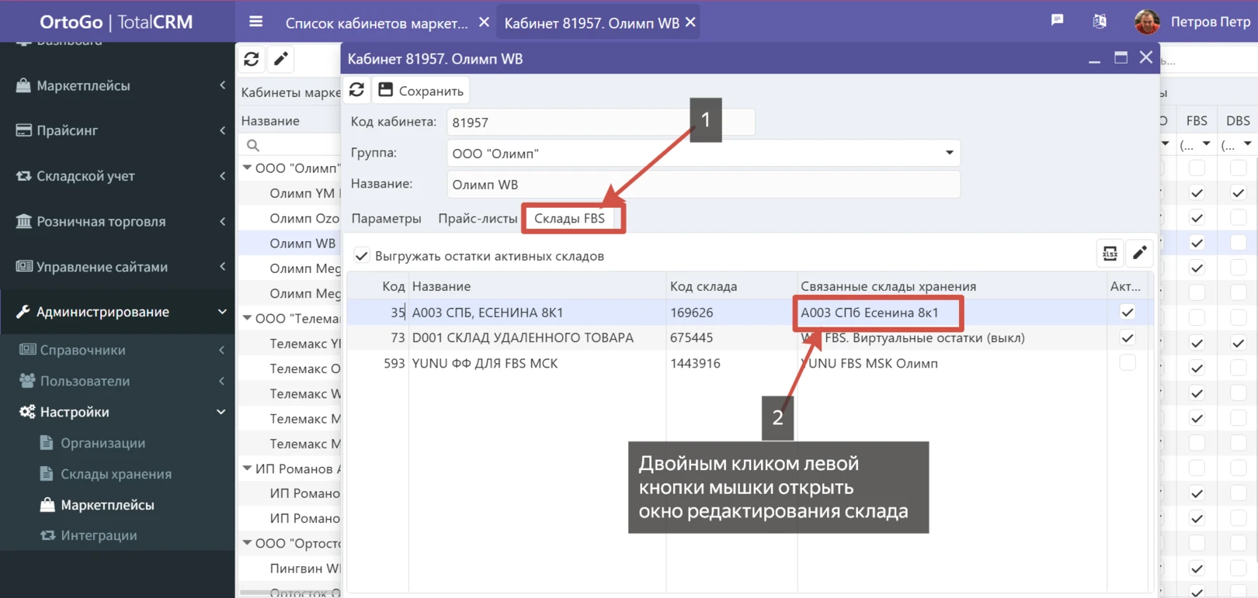
Task: Edit selected cabinet with list pencil icon
Action: (x=281, y=59)
